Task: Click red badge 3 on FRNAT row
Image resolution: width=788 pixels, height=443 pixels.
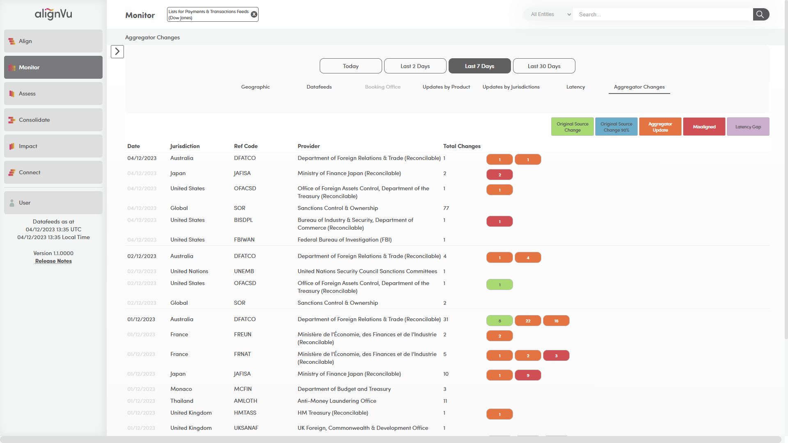Action: click(x=556, y=356)
